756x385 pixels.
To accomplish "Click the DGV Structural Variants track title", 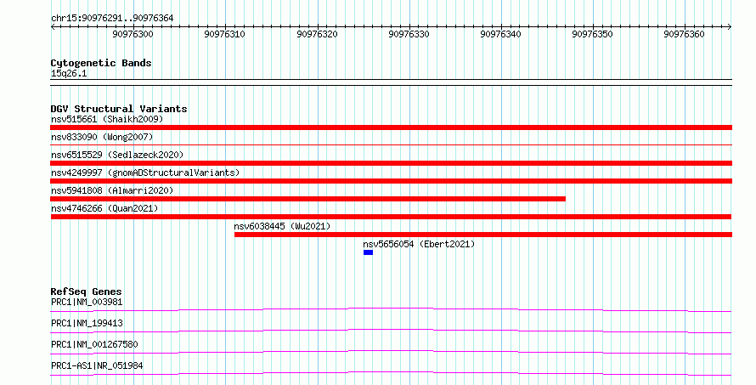I will pos(119,109).
